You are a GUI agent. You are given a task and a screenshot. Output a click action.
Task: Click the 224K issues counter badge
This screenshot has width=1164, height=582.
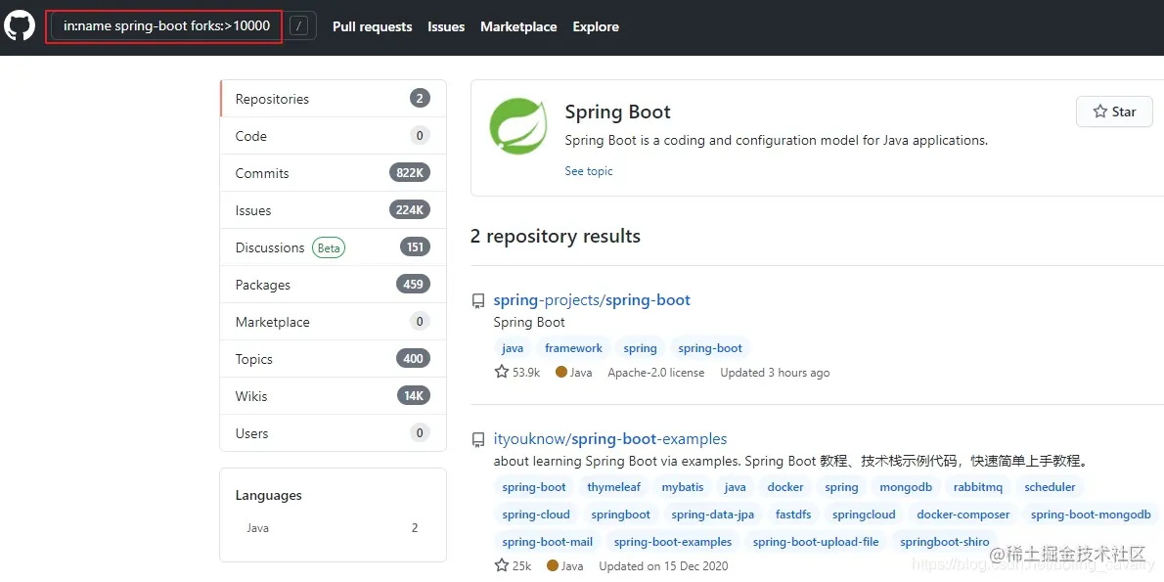(410, 210)
